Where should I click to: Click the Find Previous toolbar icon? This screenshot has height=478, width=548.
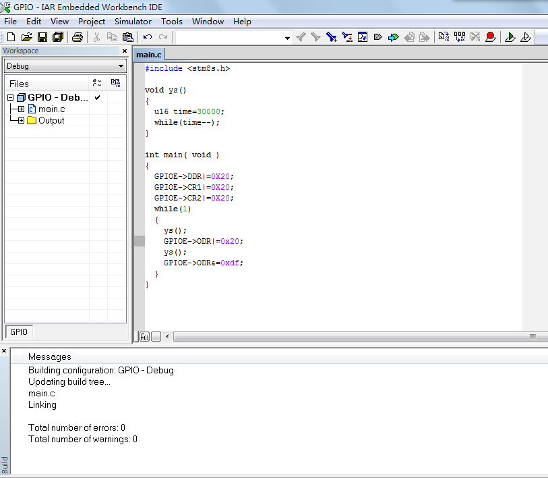point(301,36)
